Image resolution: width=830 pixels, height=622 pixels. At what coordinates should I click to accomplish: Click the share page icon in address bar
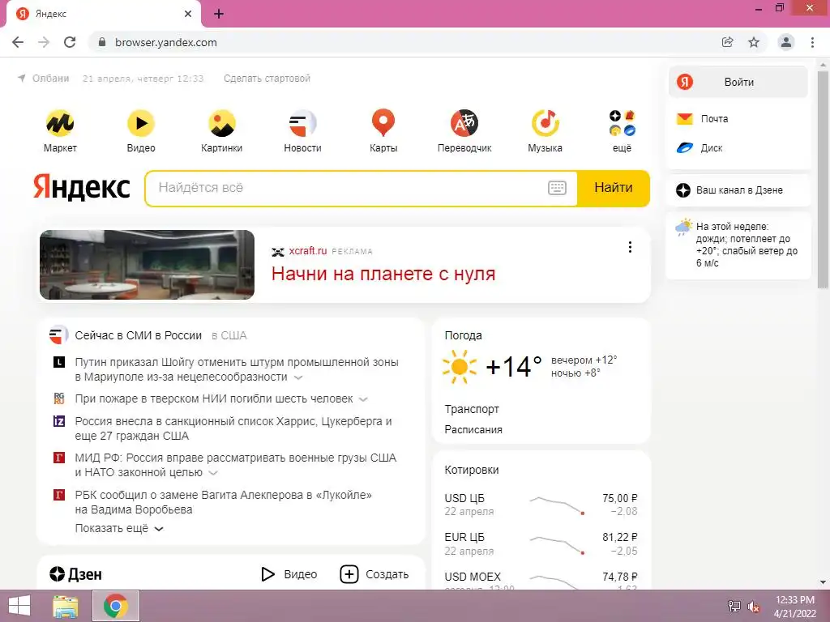(x=728, y=42)
